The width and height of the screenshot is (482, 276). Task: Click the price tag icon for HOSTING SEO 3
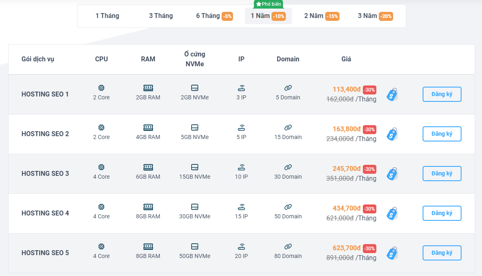tap(392, 174)
